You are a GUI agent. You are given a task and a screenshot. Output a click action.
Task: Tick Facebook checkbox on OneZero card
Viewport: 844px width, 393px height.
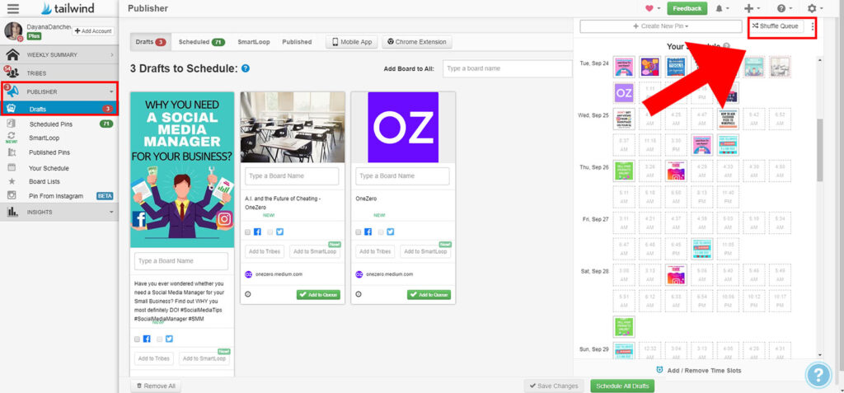(359, 232)
